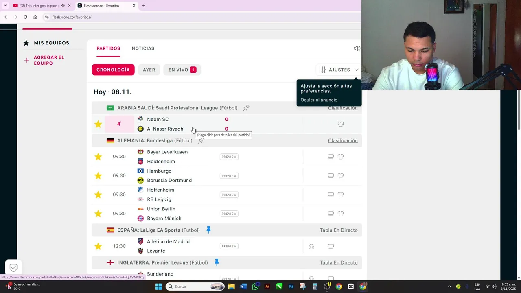Image resolution: width=521 pixels, height=293 pixels.
Task: Click shirt icon for Hamburgo vs Dortmund
Action: click(341, 176)
